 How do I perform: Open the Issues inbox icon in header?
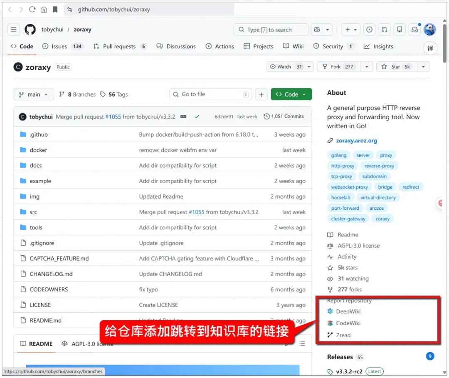pos(370,30)
